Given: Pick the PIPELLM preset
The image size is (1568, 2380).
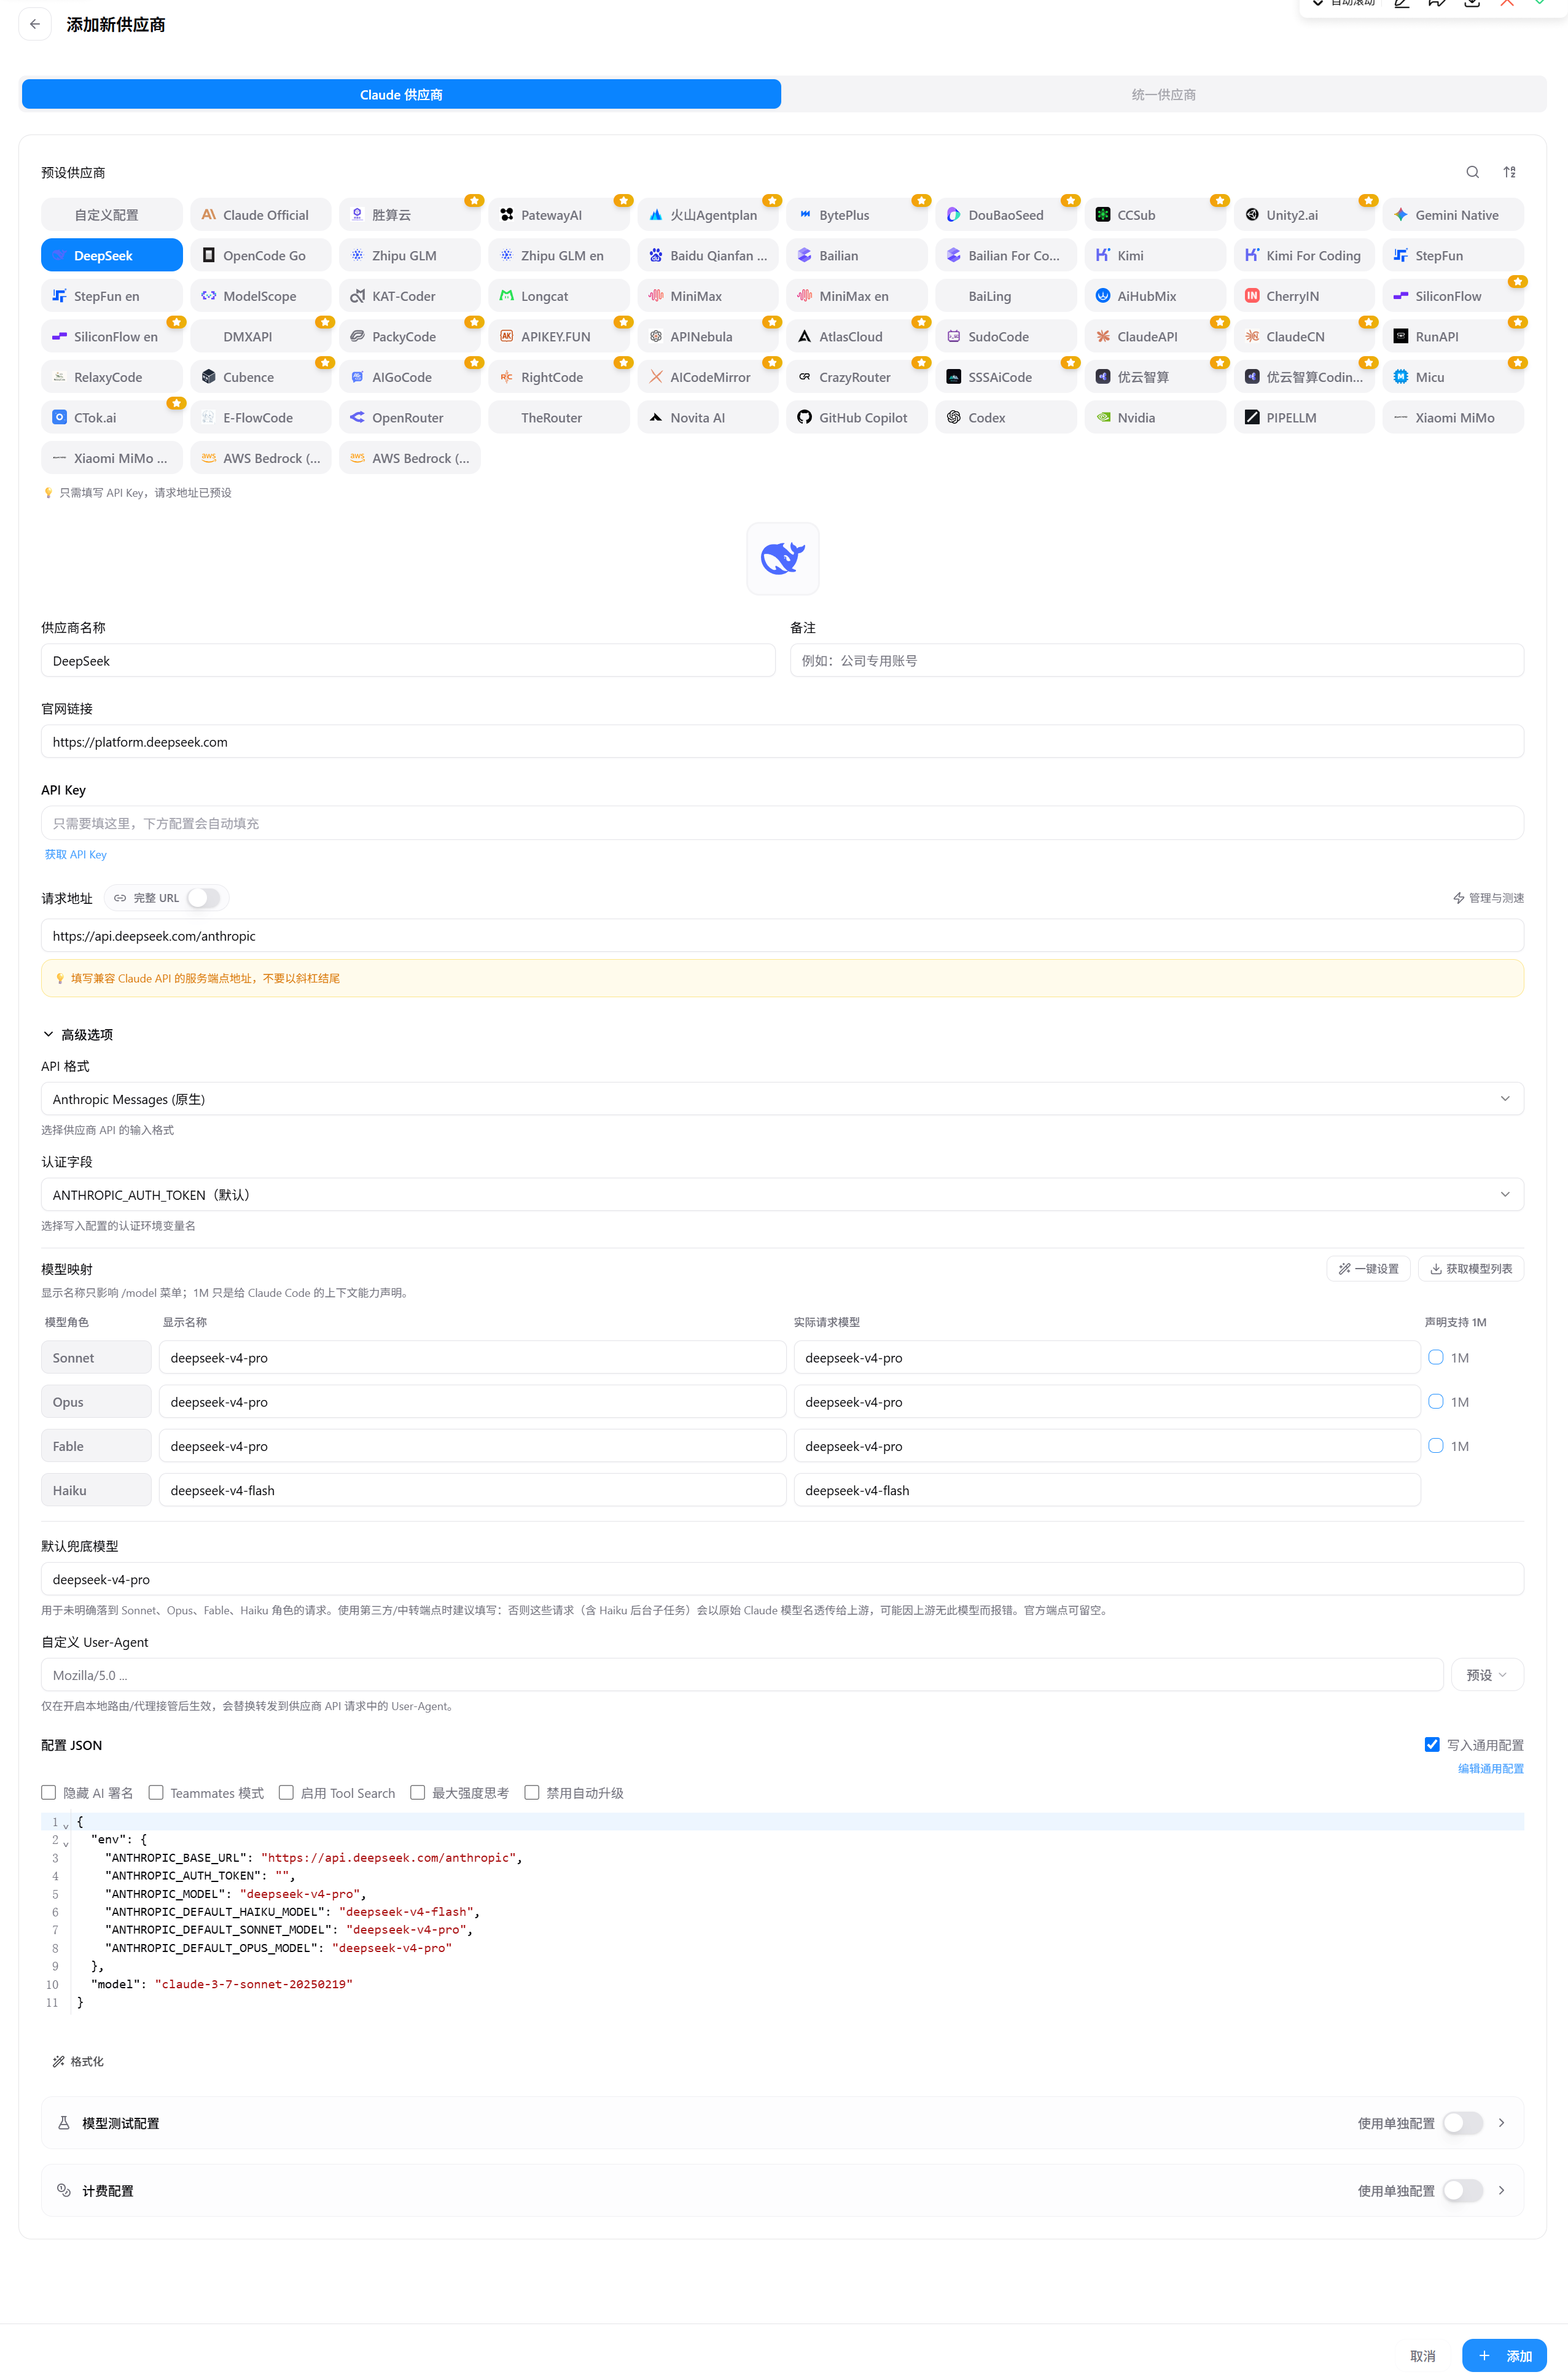Looking at the screenshot, I should (x=1304, y=418).
